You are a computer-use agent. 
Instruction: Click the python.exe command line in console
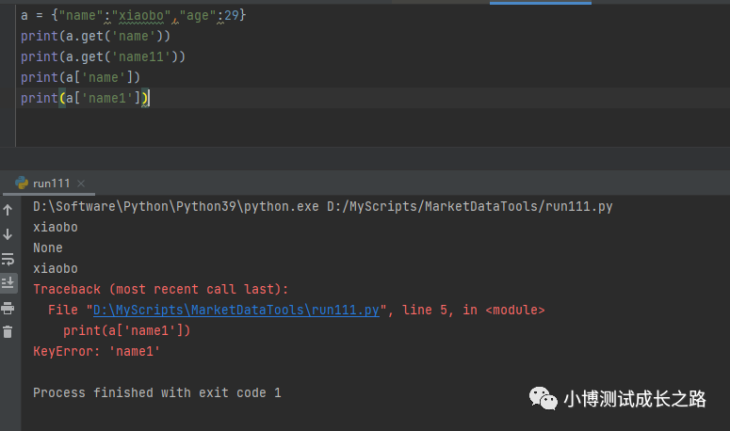tap(323, 206)
